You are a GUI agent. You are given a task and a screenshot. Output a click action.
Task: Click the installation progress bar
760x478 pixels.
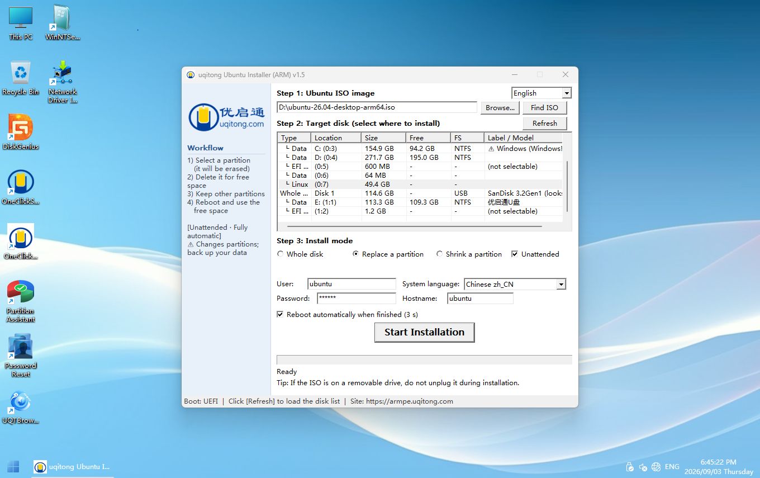(424, 359)
